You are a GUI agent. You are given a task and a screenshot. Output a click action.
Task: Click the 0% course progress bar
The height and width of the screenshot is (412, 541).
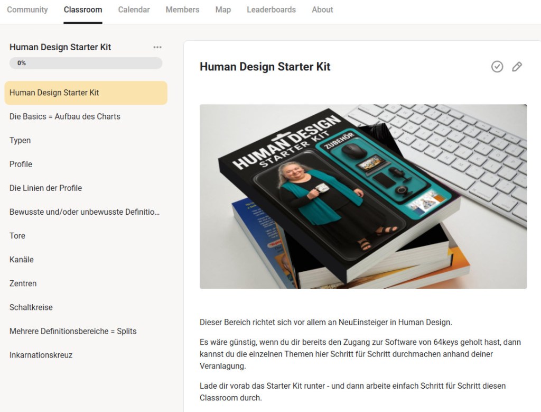pos(86,63)
